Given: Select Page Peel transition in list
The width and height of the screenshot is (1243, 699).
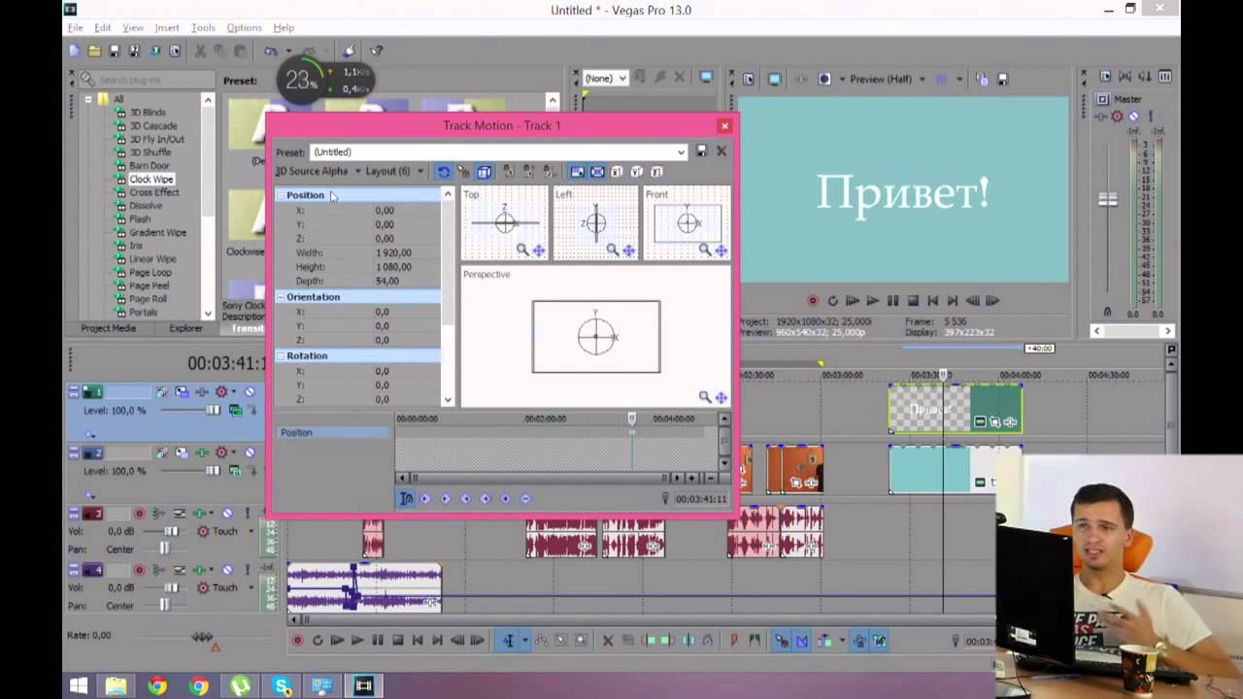Looking at the screenshot, I should (149, 286).
